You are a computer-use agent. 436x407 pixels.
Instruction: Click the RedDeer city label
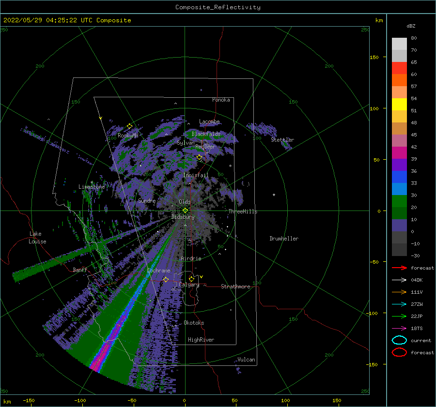pyautogui.click(x=205, y=147)
